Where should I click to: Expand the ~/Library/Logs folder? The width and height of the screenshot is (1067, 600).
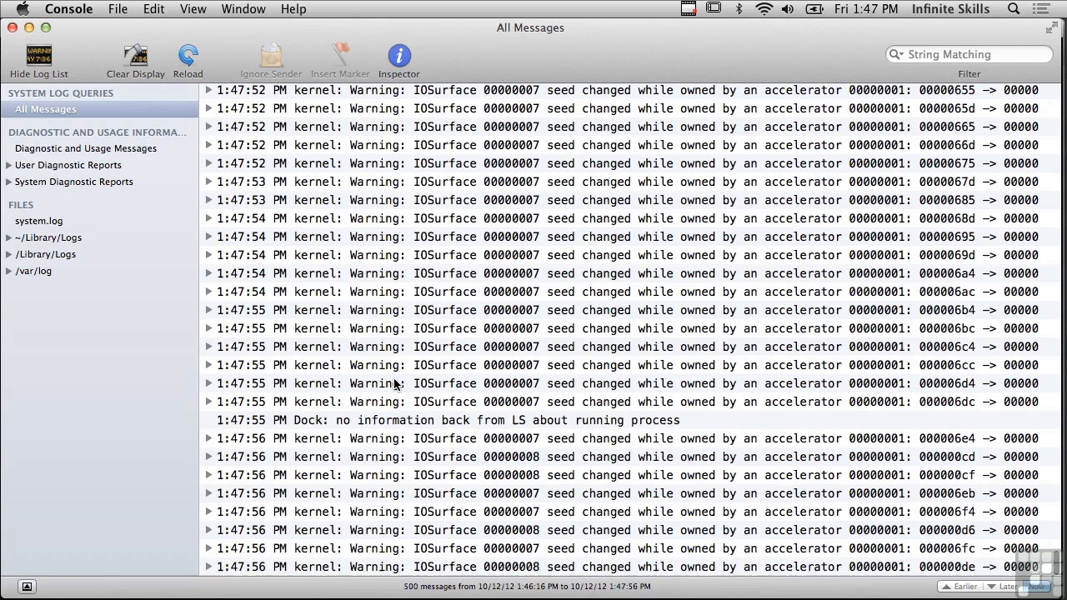8,237
